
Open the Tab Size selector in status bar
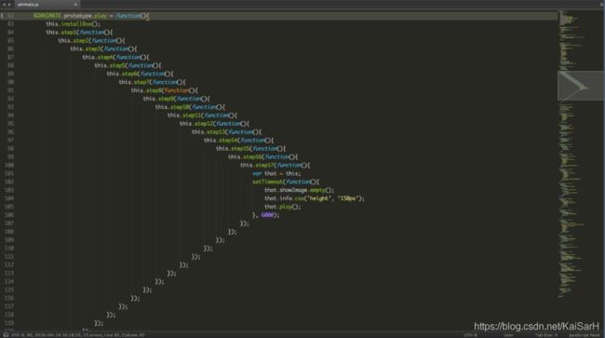tap(546, 335)
